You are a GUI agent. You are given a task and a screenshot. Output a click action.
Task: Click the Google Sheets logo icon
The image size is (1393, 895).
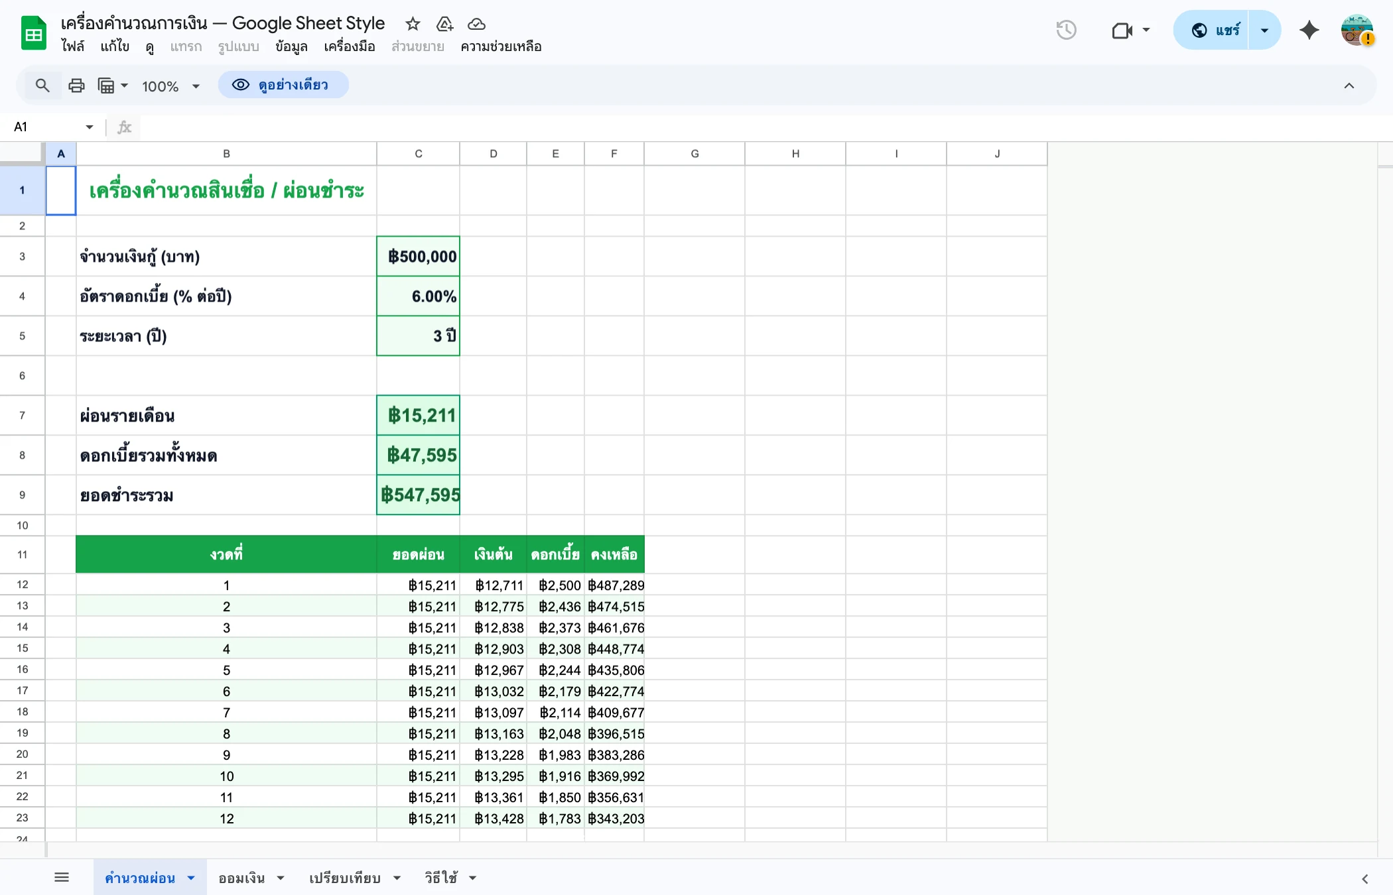(x=33, y=32)
